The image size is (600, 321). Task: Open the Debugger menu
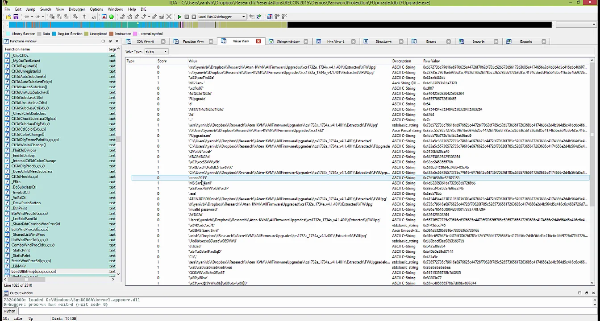tap(77, 9)
